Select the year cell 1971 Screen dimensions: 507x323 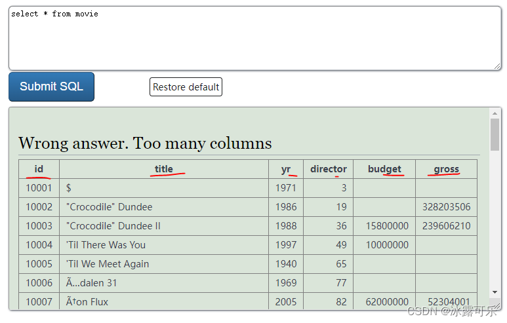click(x=286, y=188)
